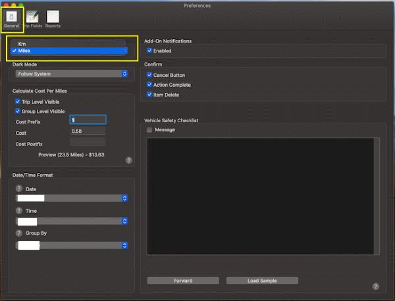395x301 pixels.
Task: Open the Date format dropdown
Action: [70, 198]
